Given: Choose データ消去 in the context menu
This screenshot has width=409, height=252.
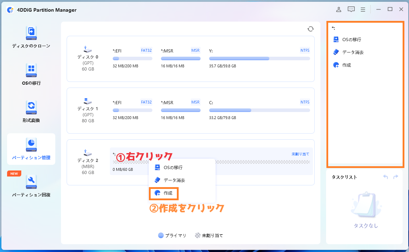Looking at the screenshot, I should click(x=182, y=180).
